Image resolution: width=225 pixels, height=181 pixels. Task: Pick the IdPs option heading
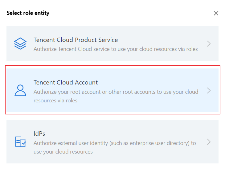39,134
